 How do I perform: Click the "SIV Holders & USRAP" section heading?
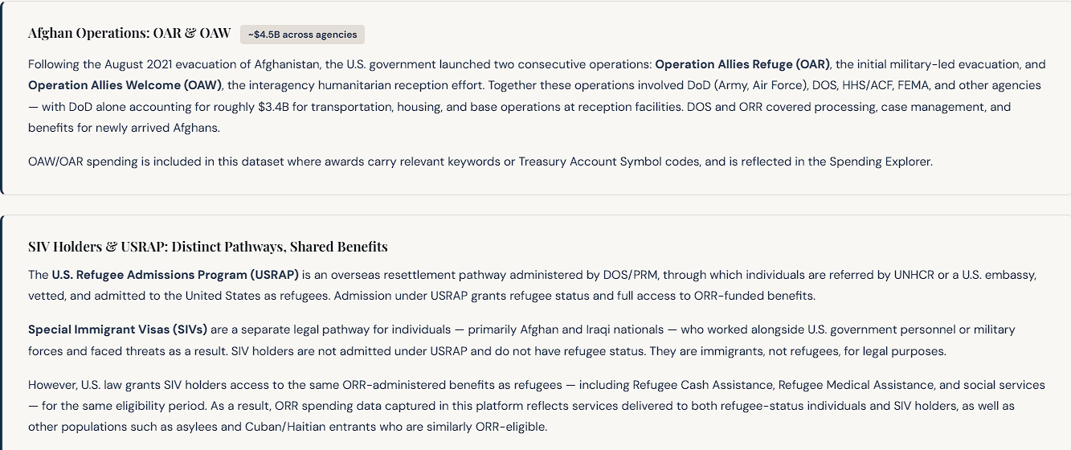[x=207, y=247]
